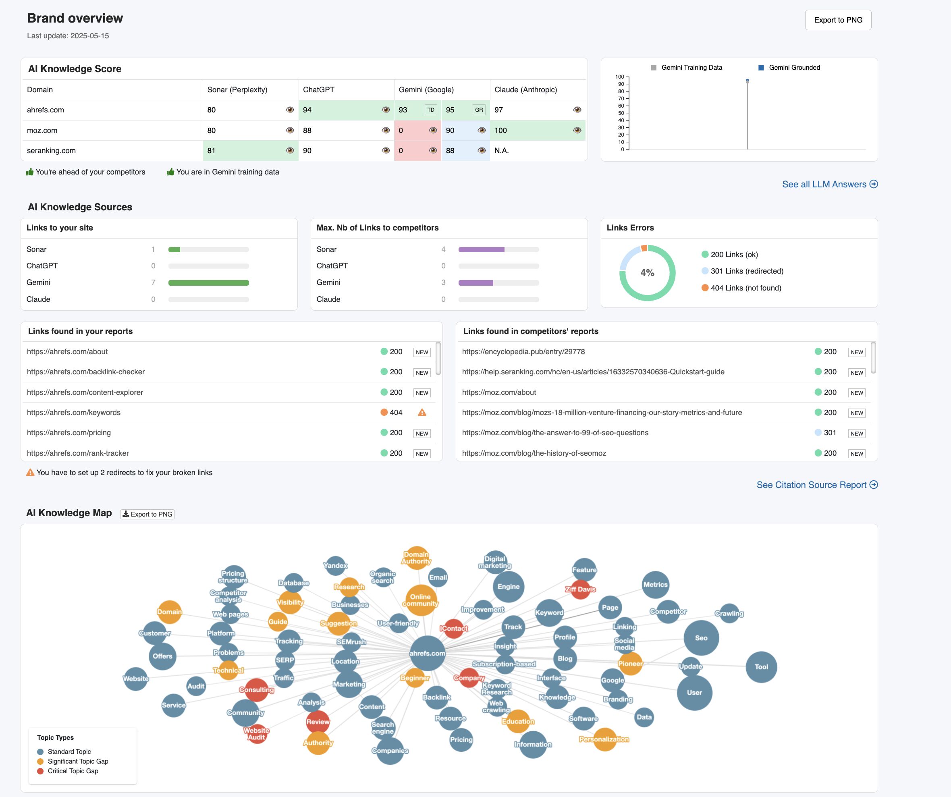The height and width of the screenshot is (797, 951).
Task: Click eye icon for ahrefs.com Sonar score
Action: pyautogui.click(x=290, y=110)
